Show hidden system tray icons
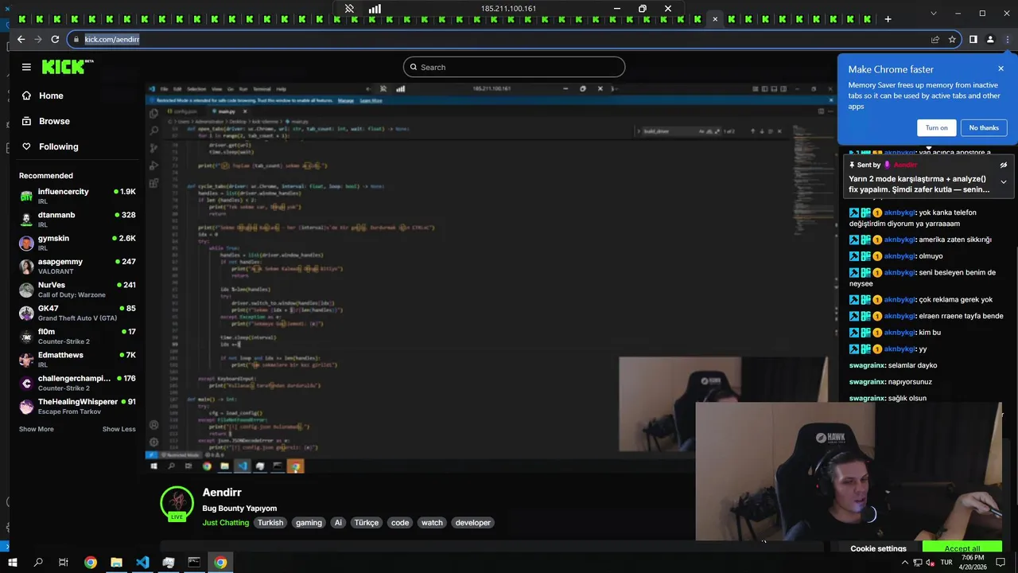Viewport: 1018px width, 573px height. [x=904, y=563]
